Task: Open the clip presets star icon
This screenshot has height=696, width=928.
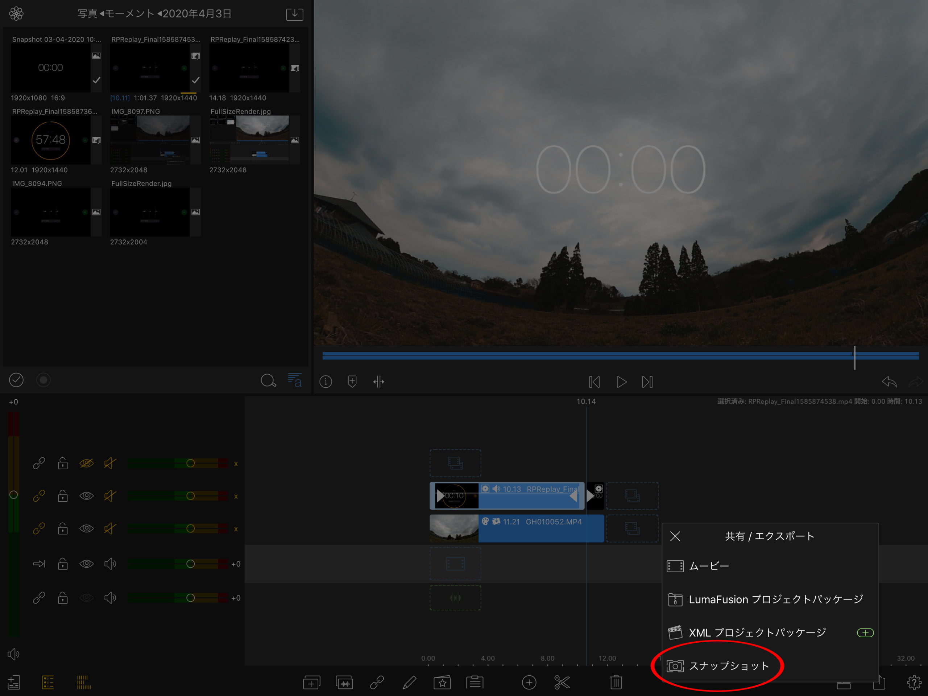Action: click(x=442, y=683)
